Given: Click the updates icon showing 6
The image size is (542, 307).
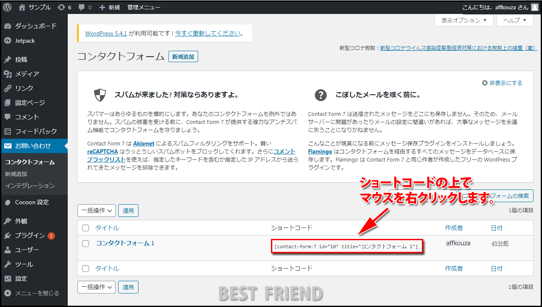Looking at the screenshot, I should pos(61,7).
